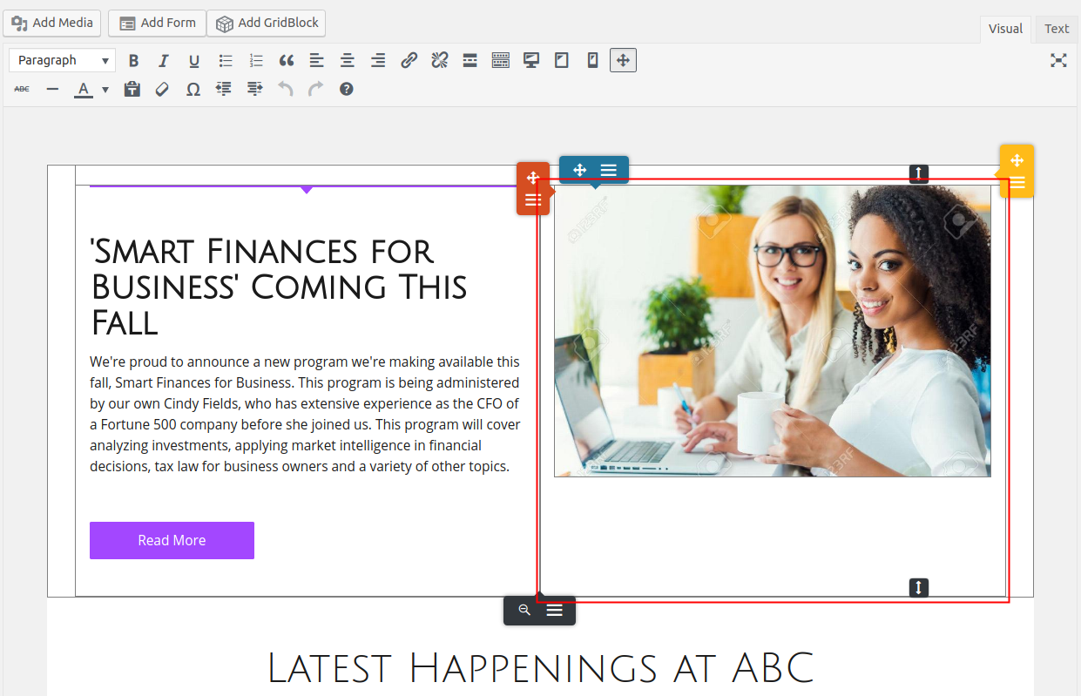
Task: Click the purple Read More button
Action: pyautogui.click(x=172, y=540)
